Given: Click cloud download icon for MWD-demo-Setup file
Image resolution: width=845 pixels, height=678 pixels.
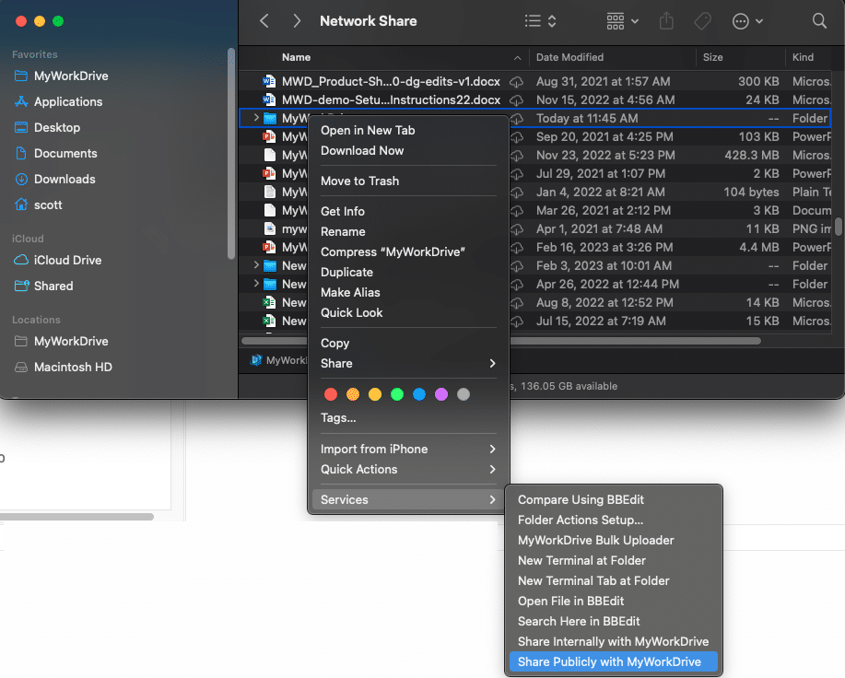Looking at the screenshot, I should click(x=517, y=99).
